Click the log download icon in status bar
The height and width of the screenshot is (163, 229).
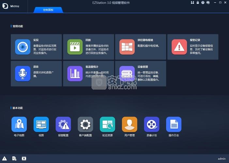click(x=14, y=158)
